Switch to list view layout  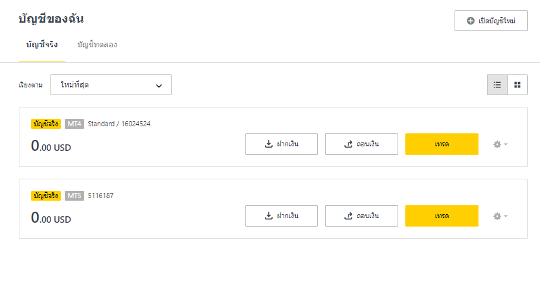coord(497,85)
